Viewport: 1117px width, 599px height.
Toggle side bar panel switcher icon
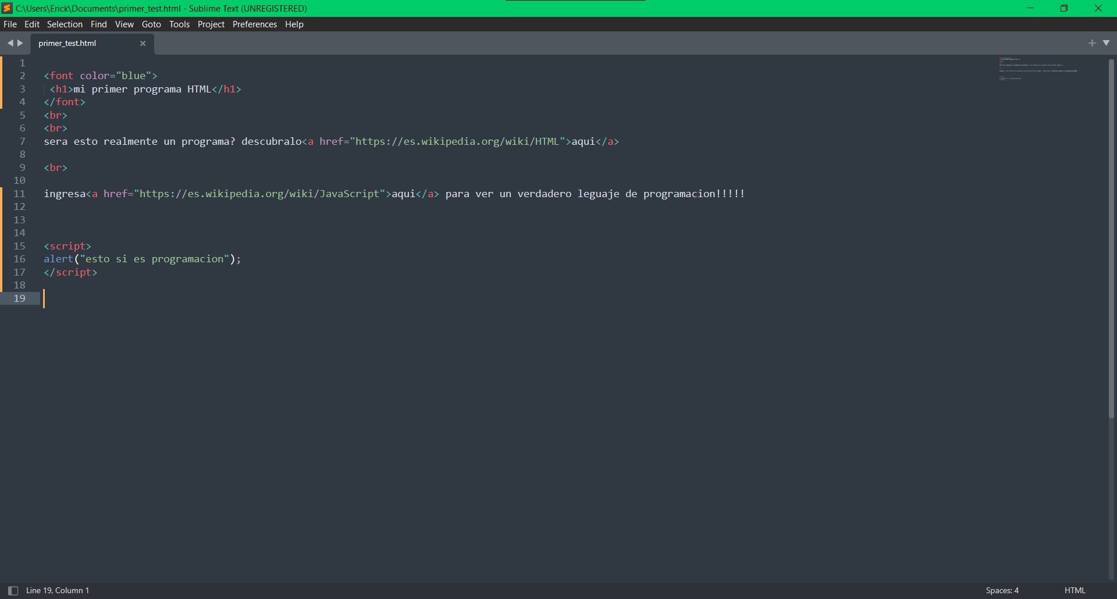pos(13,590)
